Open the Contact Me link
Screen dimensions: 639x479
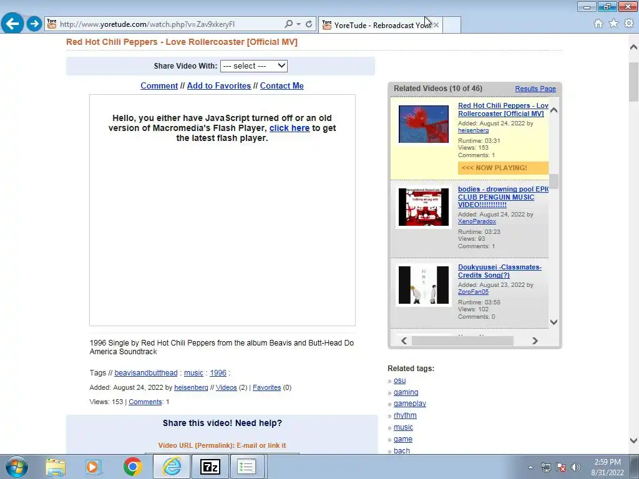281,86
